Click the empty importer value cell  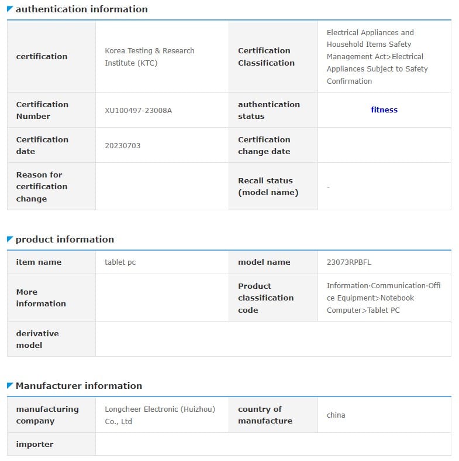(273, 444)
